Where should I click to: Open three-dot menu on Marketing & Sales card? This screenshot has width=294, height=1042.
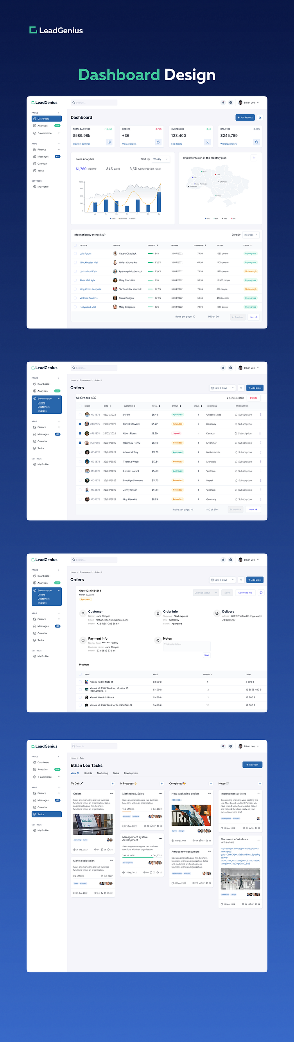[x=161, y=794]
